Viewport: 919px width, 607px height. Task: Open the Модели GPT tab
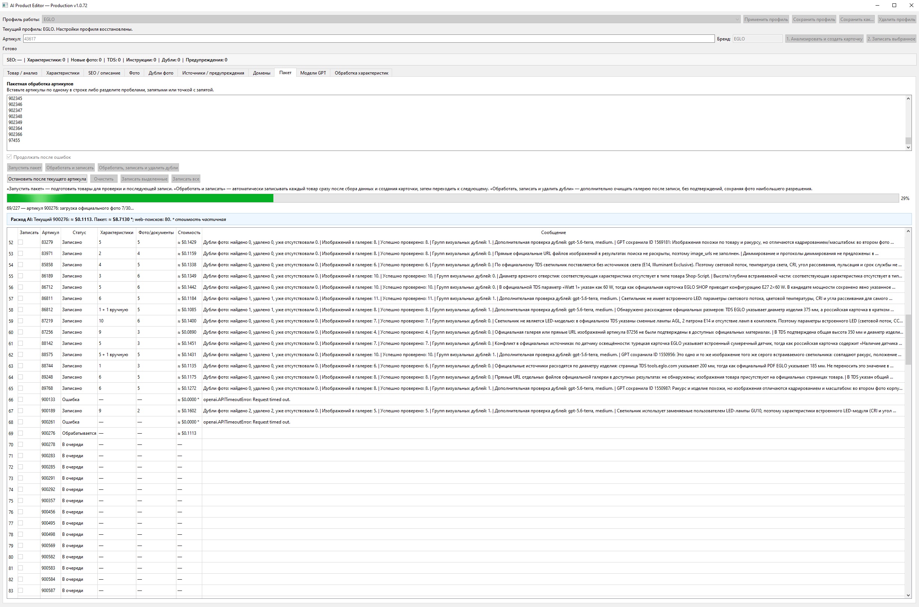(313, 73)
